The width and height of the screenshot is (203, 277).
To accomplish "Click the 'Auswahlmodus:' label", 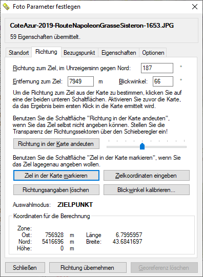I will click(32, 205).
